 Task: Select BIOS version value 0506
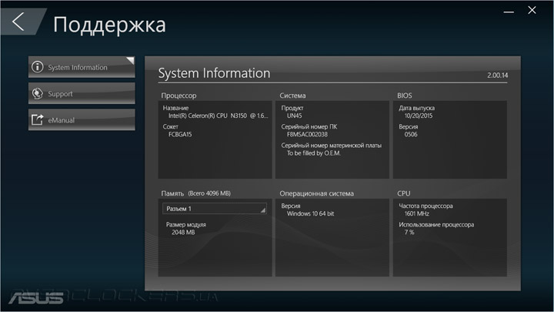click(411, 134)
